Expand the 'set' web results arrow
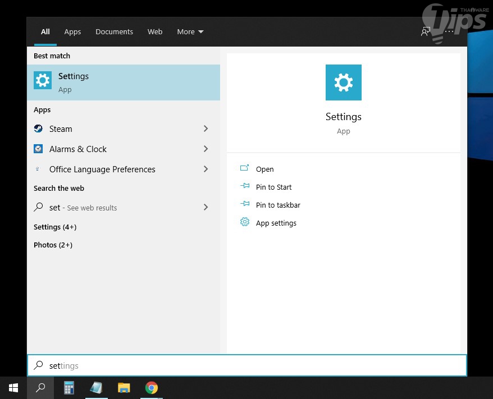Screen dimensions: 493x399 (x=206, y=207)
